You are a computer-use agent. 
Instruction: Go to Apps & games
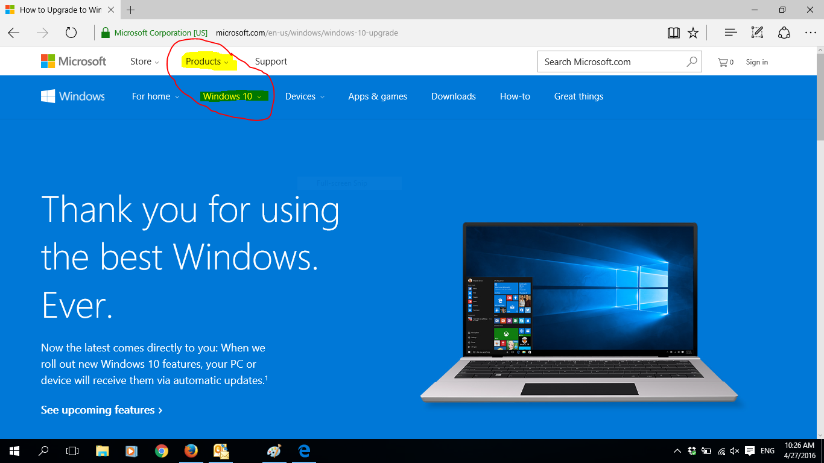point(378,96)
